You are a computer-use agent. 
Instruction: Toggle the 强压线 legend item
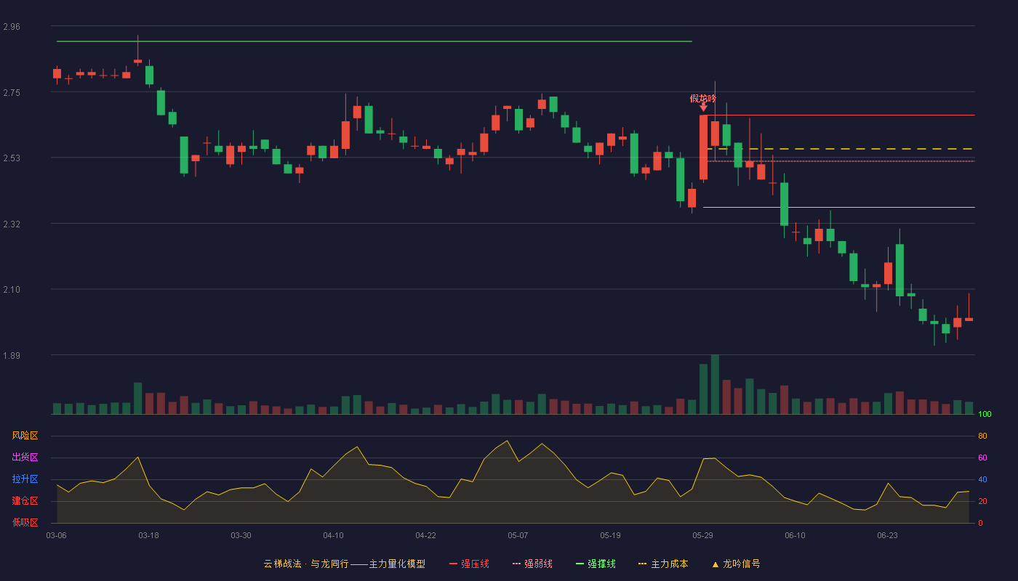[x=469, y=564]
